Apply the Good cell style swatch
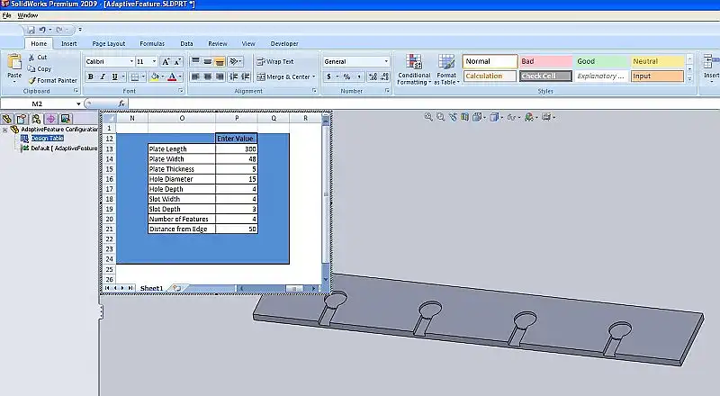Viewport: 720px width, 396px height. (597, 61)
